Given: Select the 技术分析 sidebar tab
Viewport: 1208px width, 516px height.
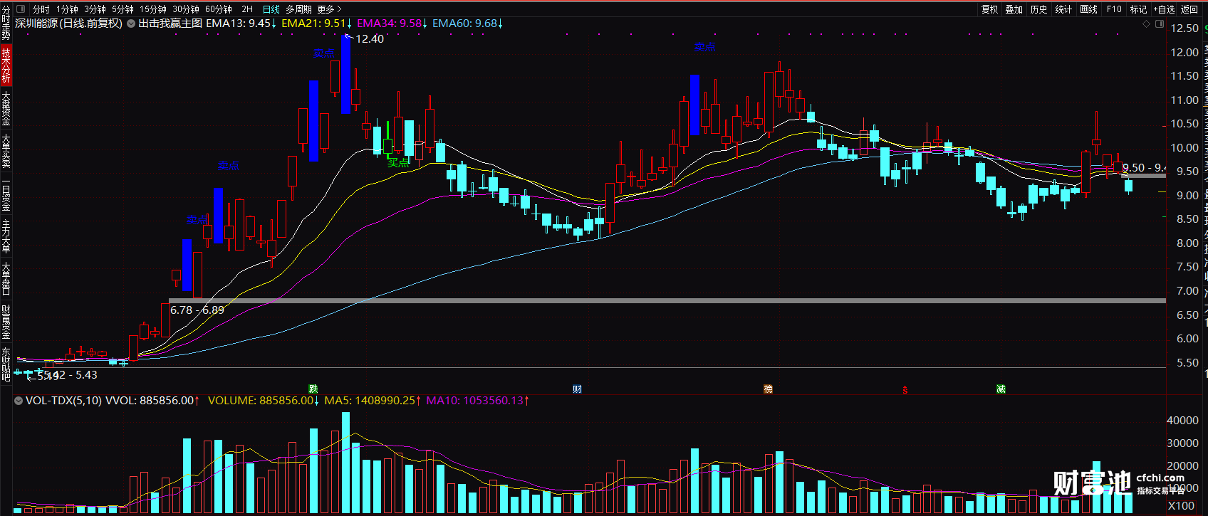Looking at the screenshot, I should point(6,65).
